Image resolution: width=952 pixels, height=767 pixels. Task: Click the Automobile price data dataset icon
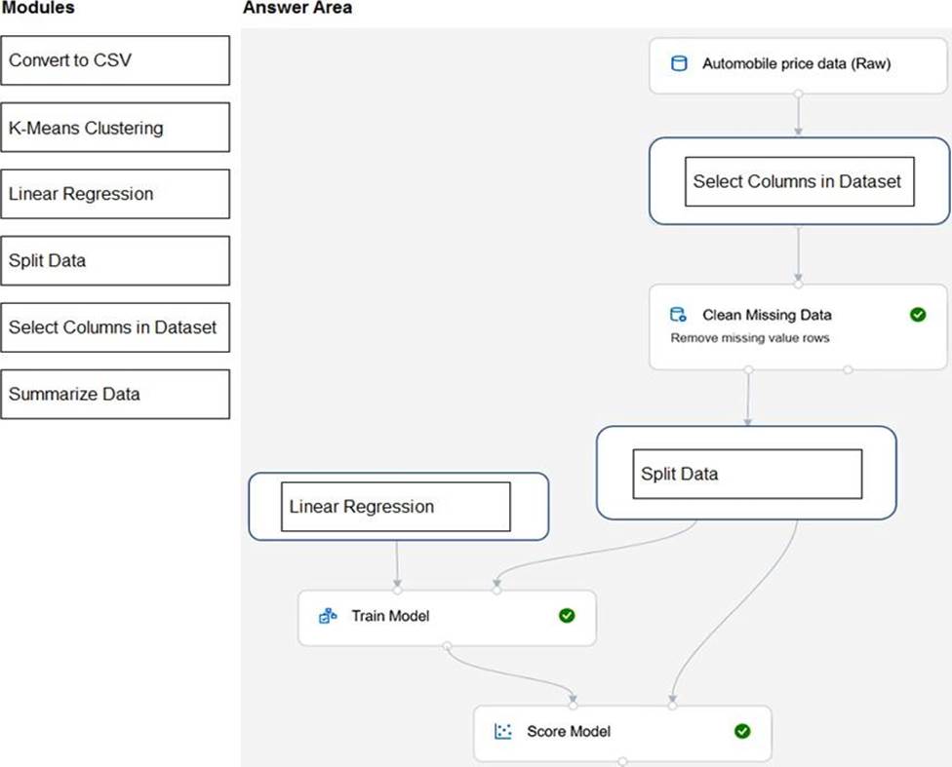[x=679, y=64]
